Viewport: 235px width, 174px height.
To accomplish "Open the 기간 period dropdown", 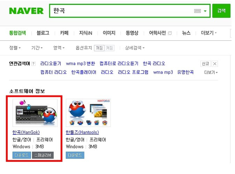I will pyautogui.click(x=37, y=48).
